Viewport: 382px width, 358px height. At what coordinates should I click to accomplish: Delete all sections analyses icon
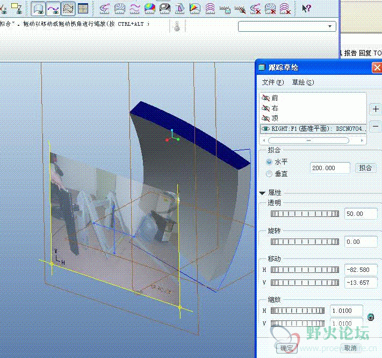click(x=270, y=9)
